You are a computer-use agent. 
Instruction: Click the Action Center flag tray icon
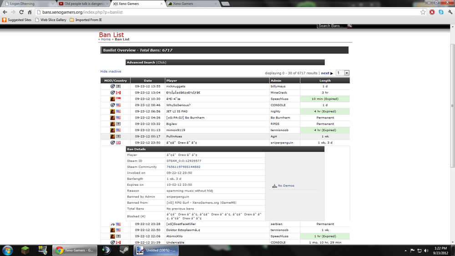[412, 251]
